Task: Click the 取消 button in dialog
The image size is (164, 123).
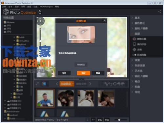Action: (x=98, y=73)
